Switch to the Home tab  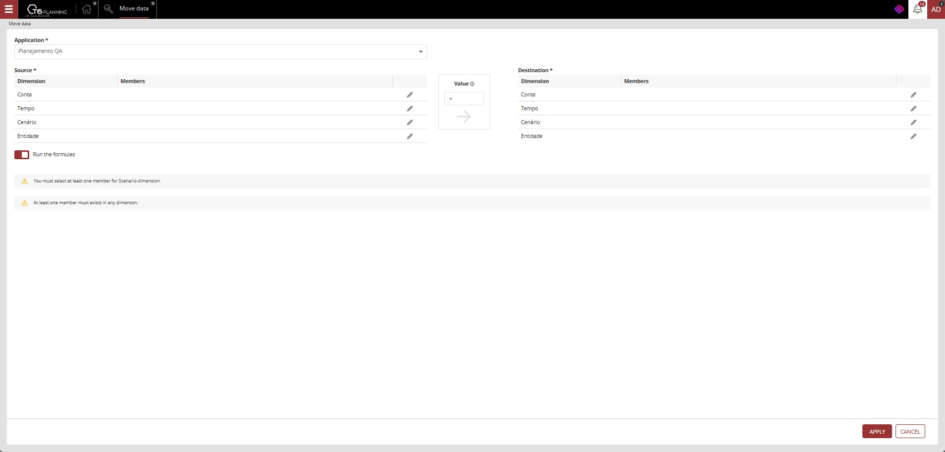pos(87,9)
